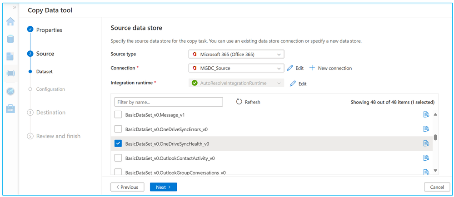Go to the Source wizard step
Viewport: 454px width, 197px height.
pos(45,54)
